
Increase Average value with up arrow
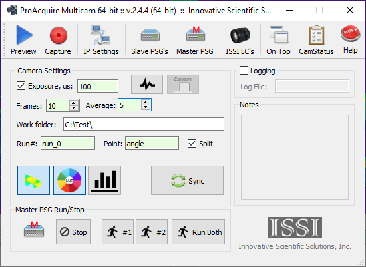(x=146, y=102)
